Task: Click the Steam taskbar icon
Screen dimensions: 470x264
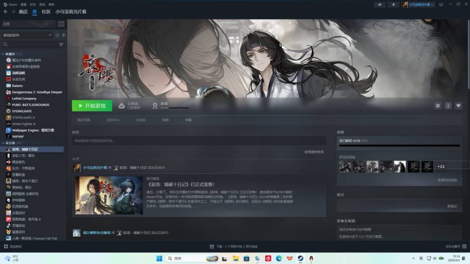Action: [300, 258]
